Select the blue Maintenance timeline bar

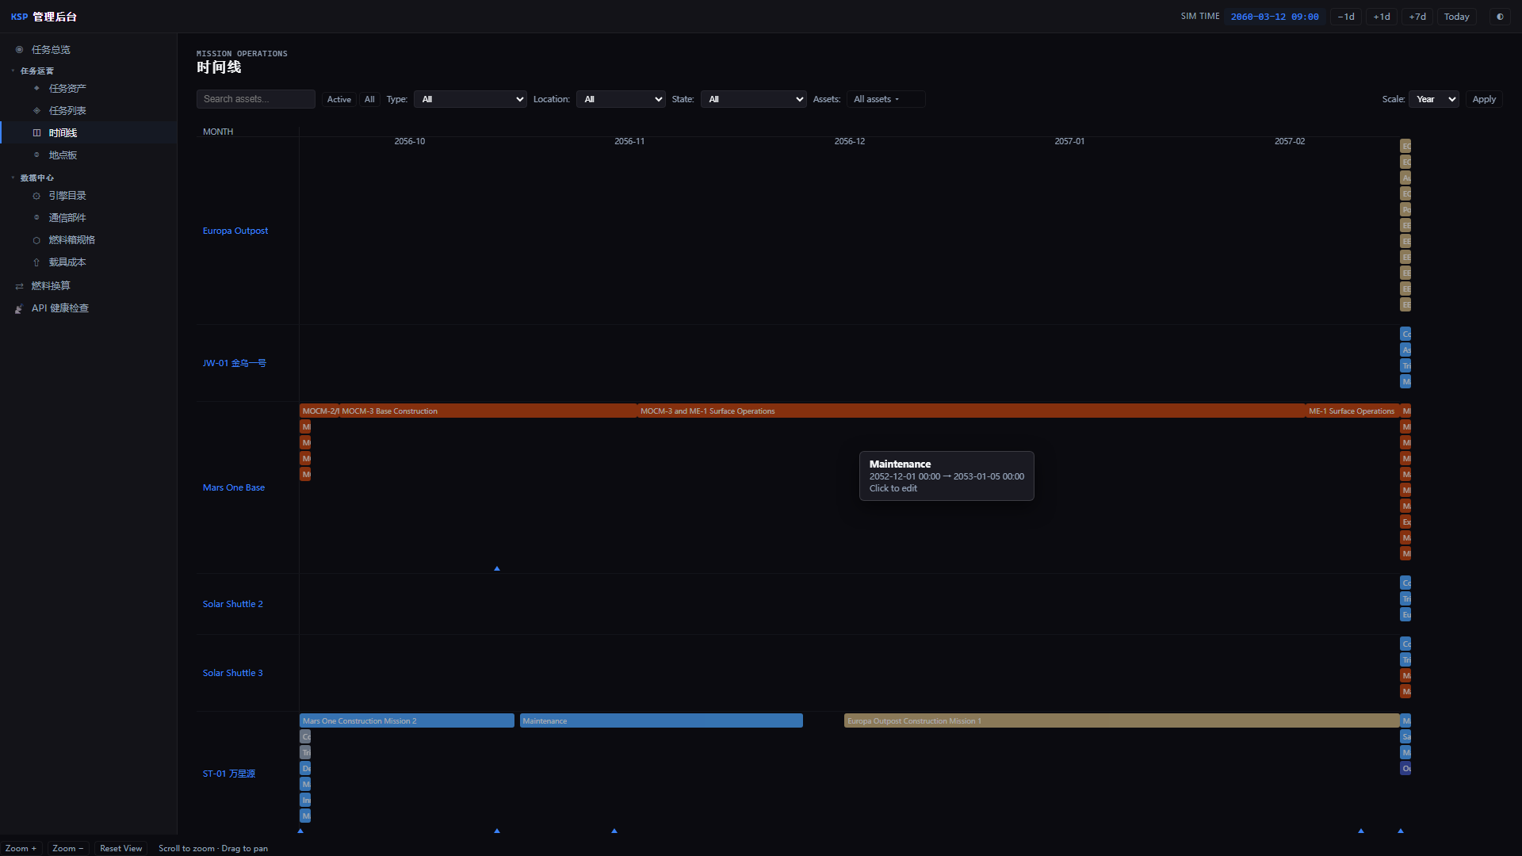661,721
